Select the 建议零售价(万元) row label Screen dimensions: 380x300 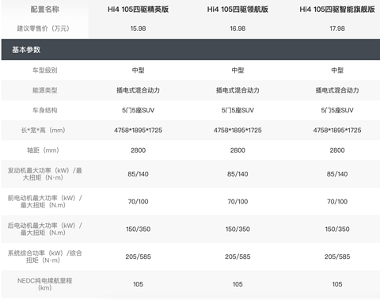pos(44,28)
